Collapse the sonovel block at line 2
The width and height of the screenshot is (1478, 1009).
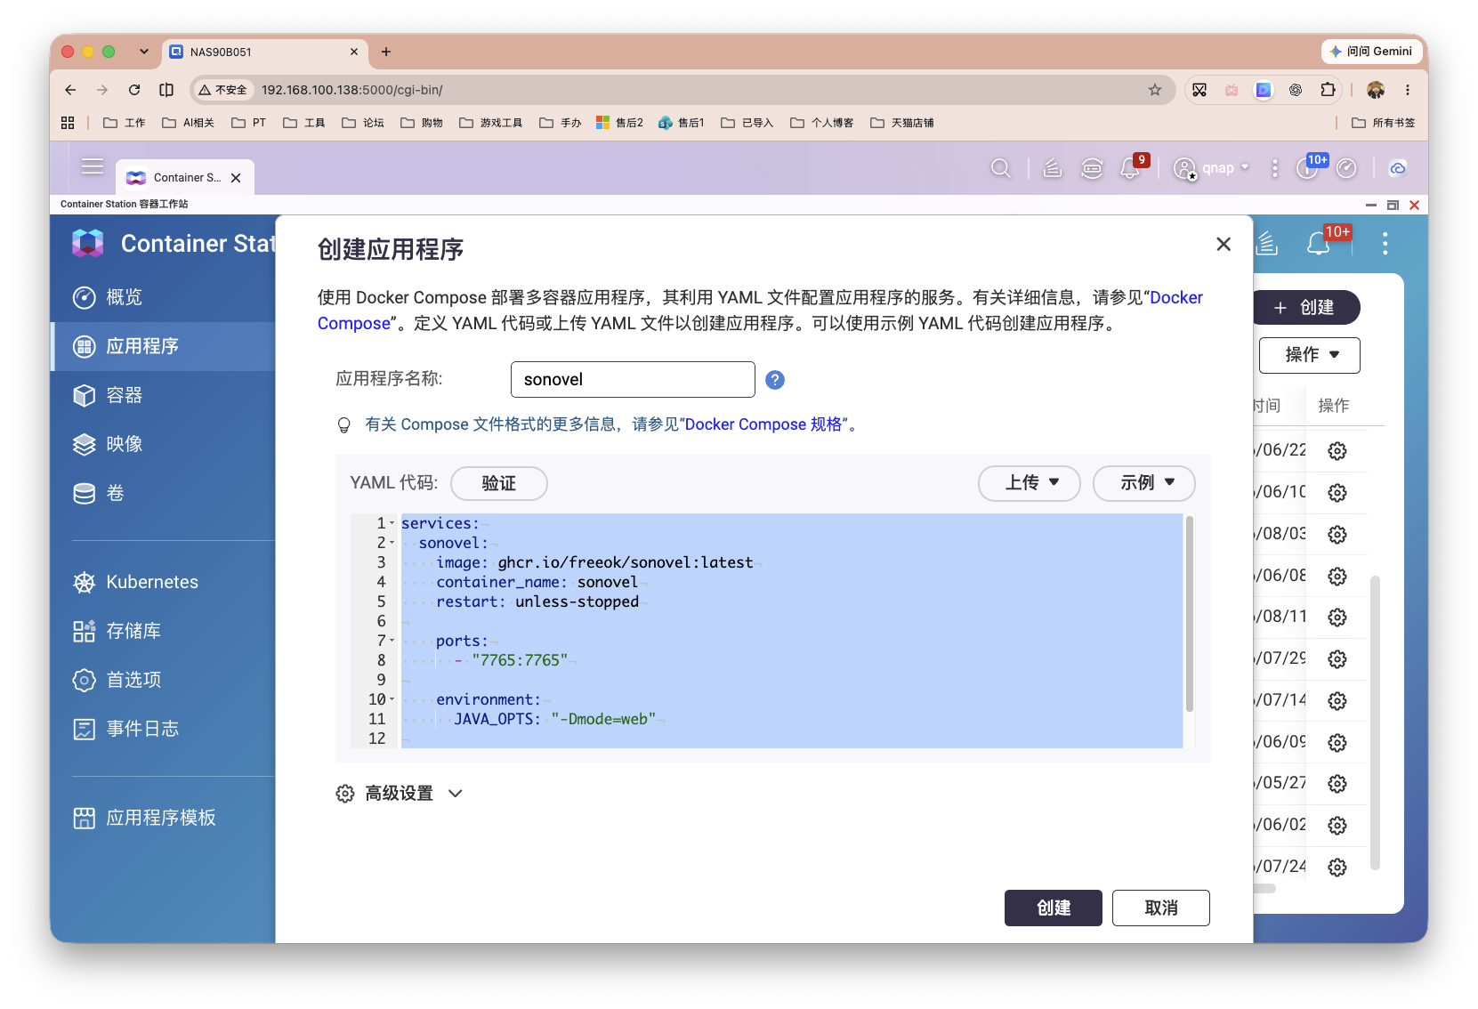[392, 543]
